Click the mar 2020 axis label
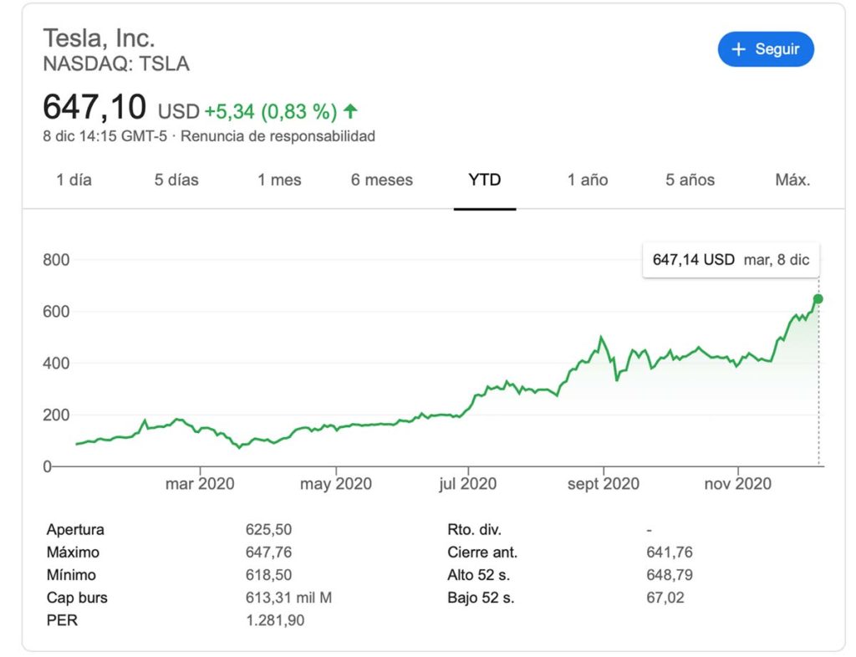This screenshot has height=657, width=856. click(x=200, y=484)
